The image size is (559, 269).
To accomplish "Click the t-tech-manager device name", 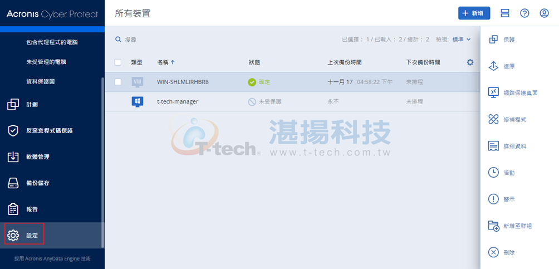I will 178,102.
